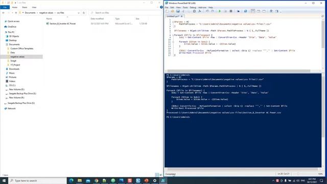
Task: Open Edit menu in PowerShell ISE
Action: (x=172, y=8)
